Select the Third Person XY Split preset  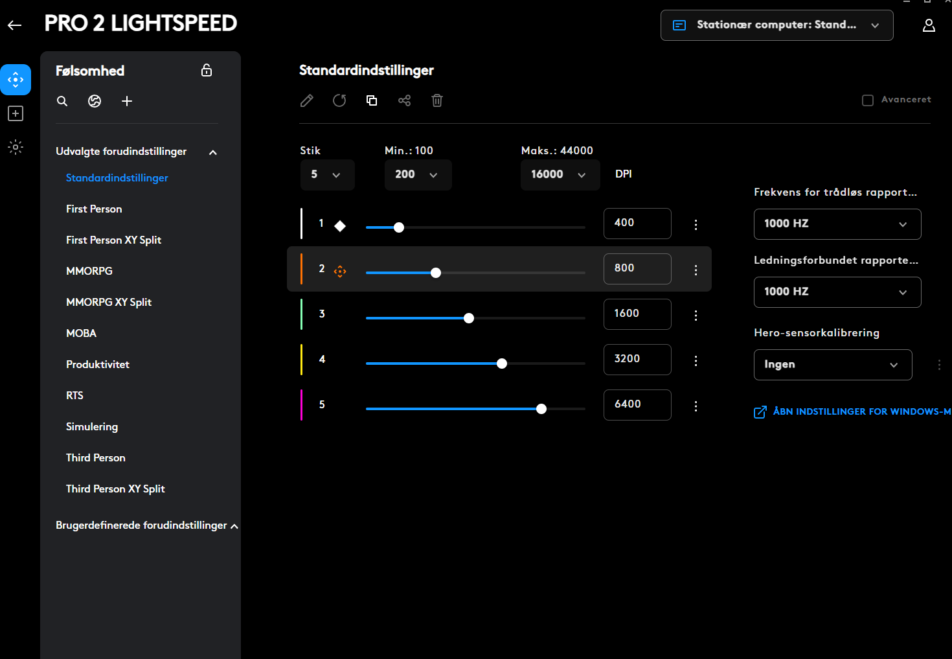[115, 489]
